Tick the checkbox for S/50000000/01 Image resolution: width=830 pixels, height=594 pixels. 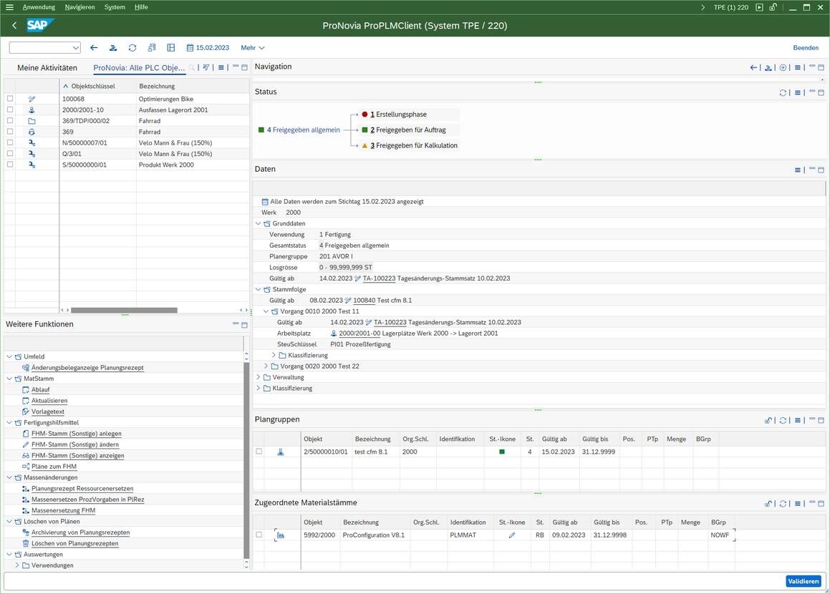[x=10, y=165]
